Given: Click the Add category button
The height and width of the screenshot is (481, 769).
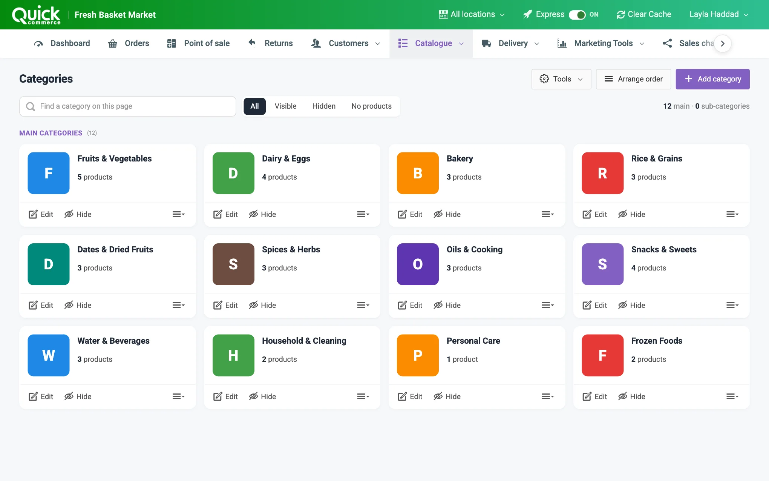Looking at the screenshot, I should pos(712,79).
